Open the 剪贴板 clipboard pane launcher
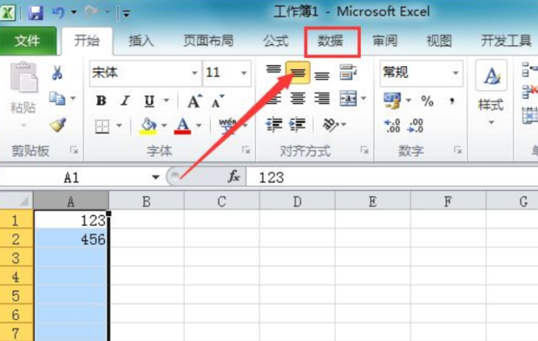The image size is (538, 341). coord(74,150)
